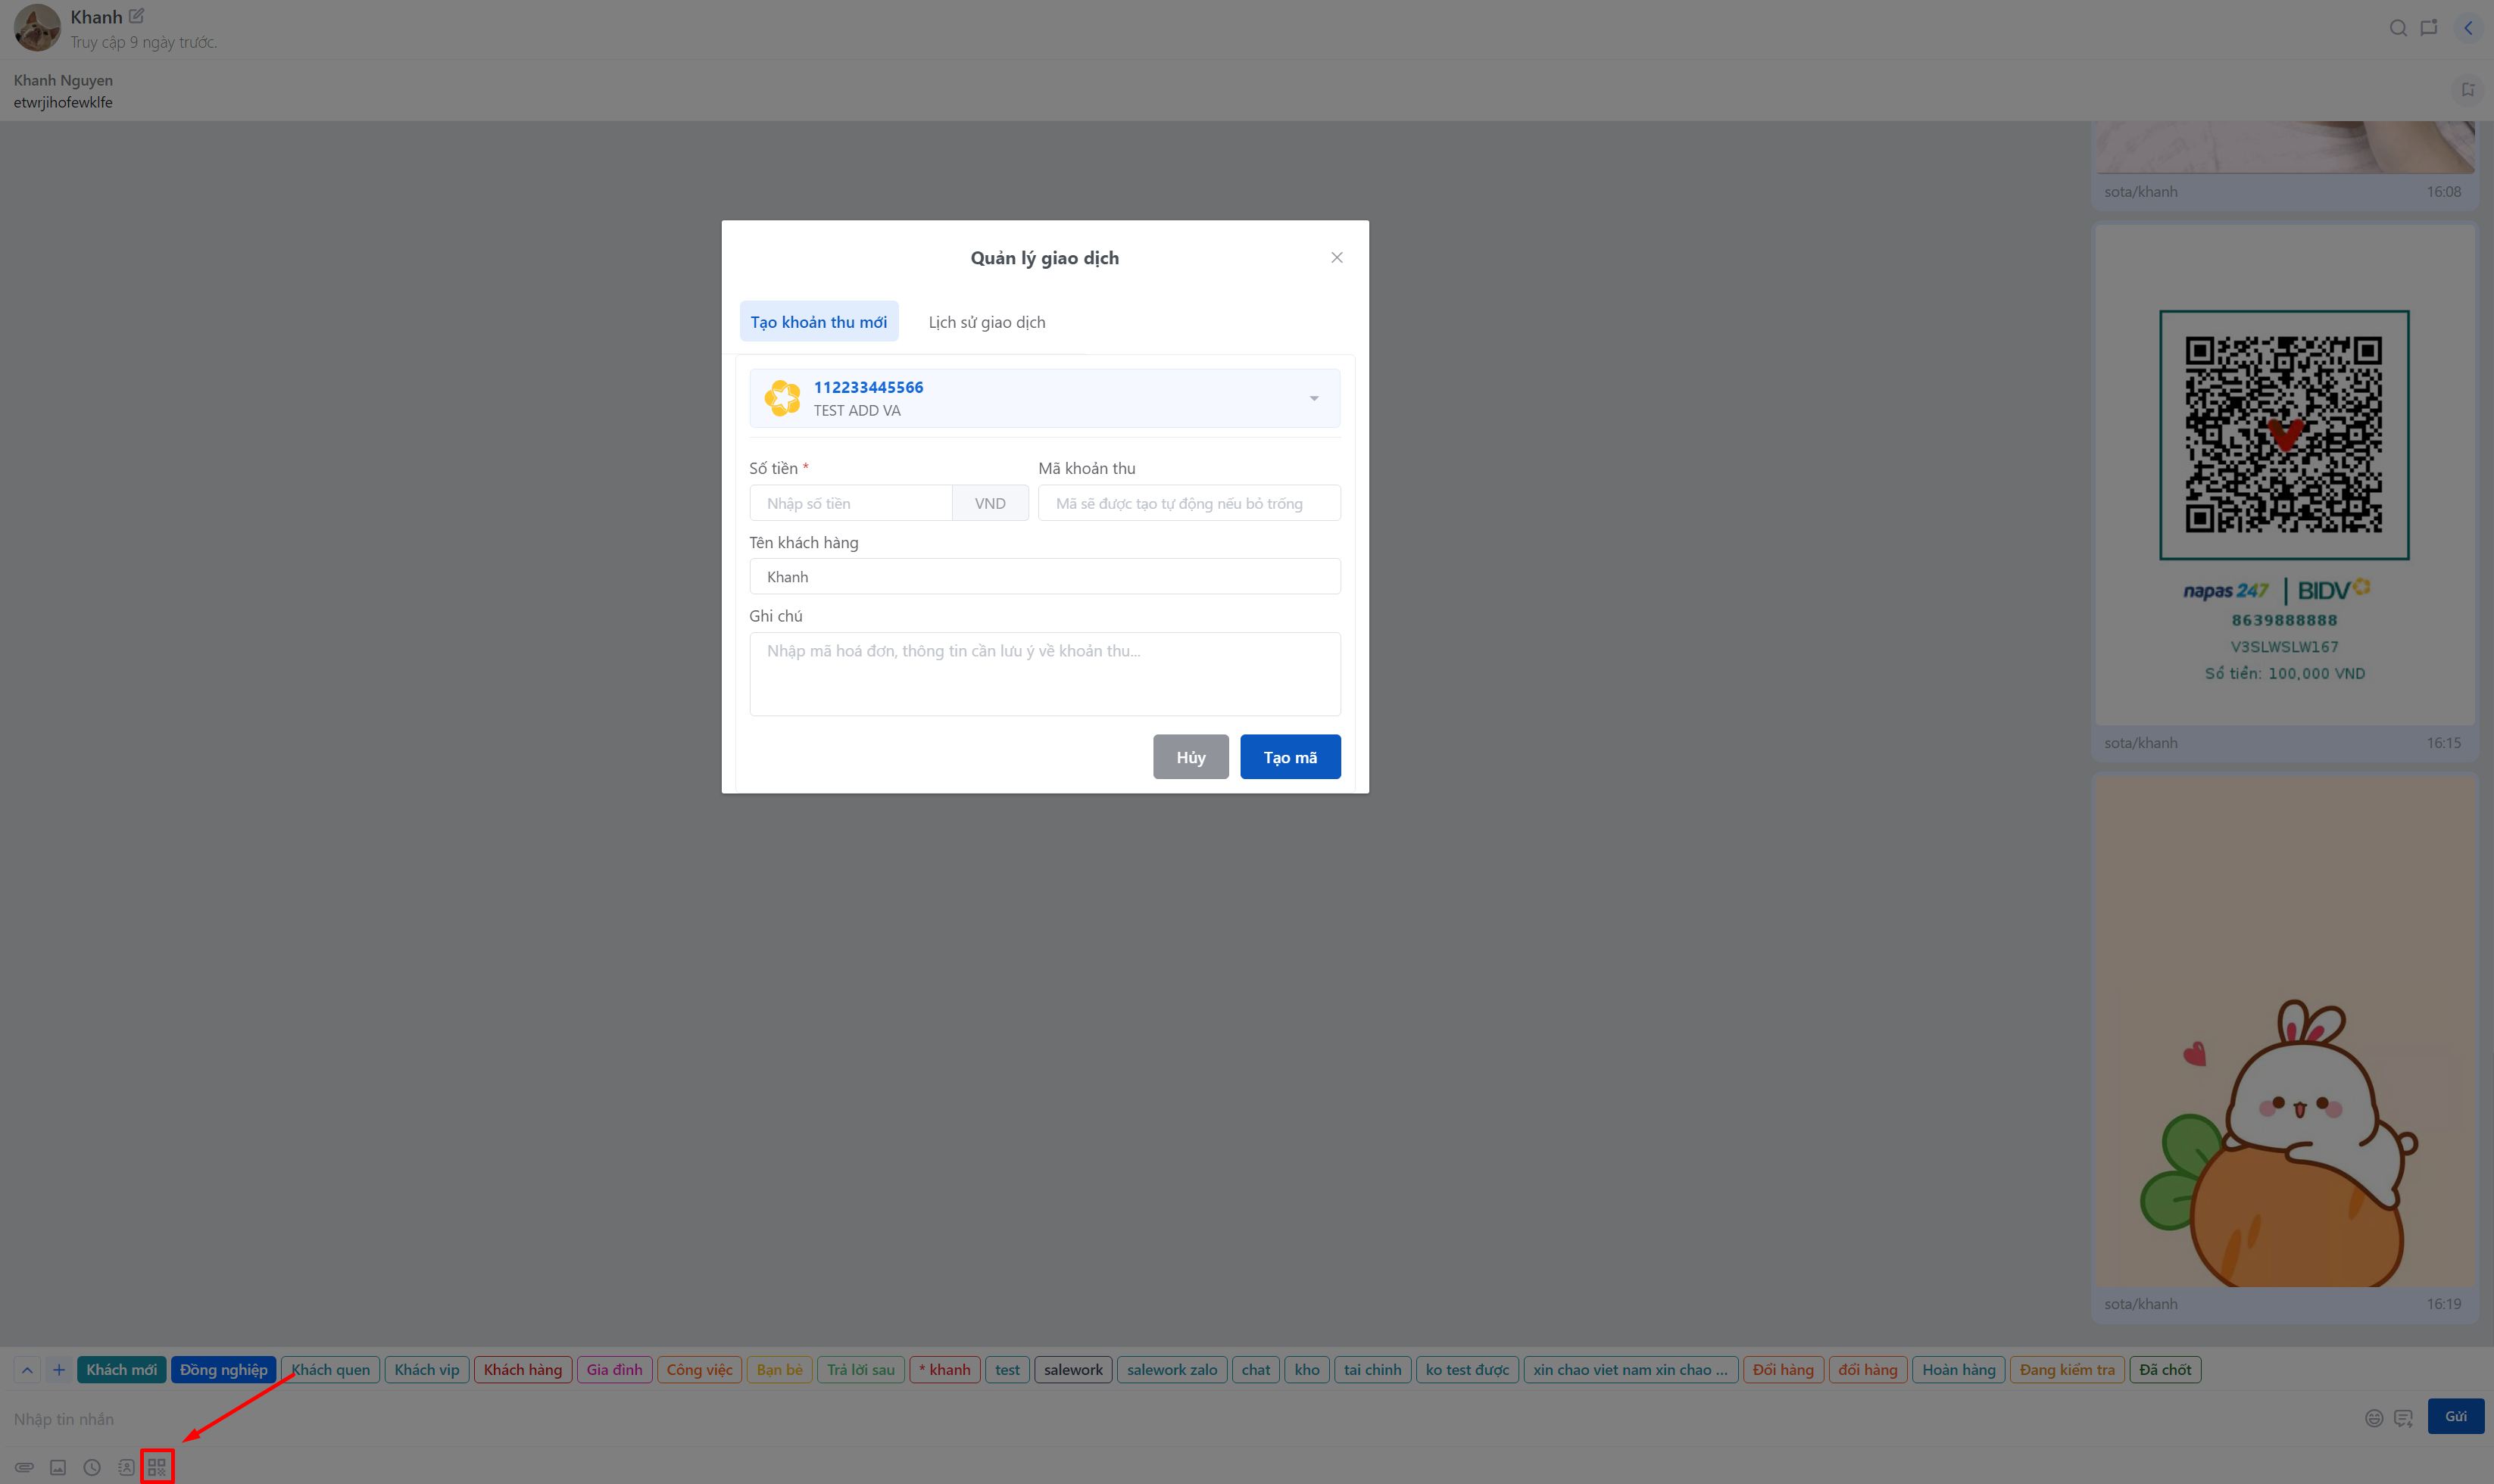
Task: Toggle the Khách hàng tag
Action: point(523,1370)
